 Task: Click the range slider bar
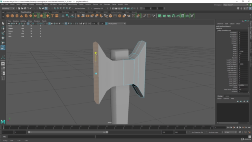pyautogui.click(x=68, y=132)
